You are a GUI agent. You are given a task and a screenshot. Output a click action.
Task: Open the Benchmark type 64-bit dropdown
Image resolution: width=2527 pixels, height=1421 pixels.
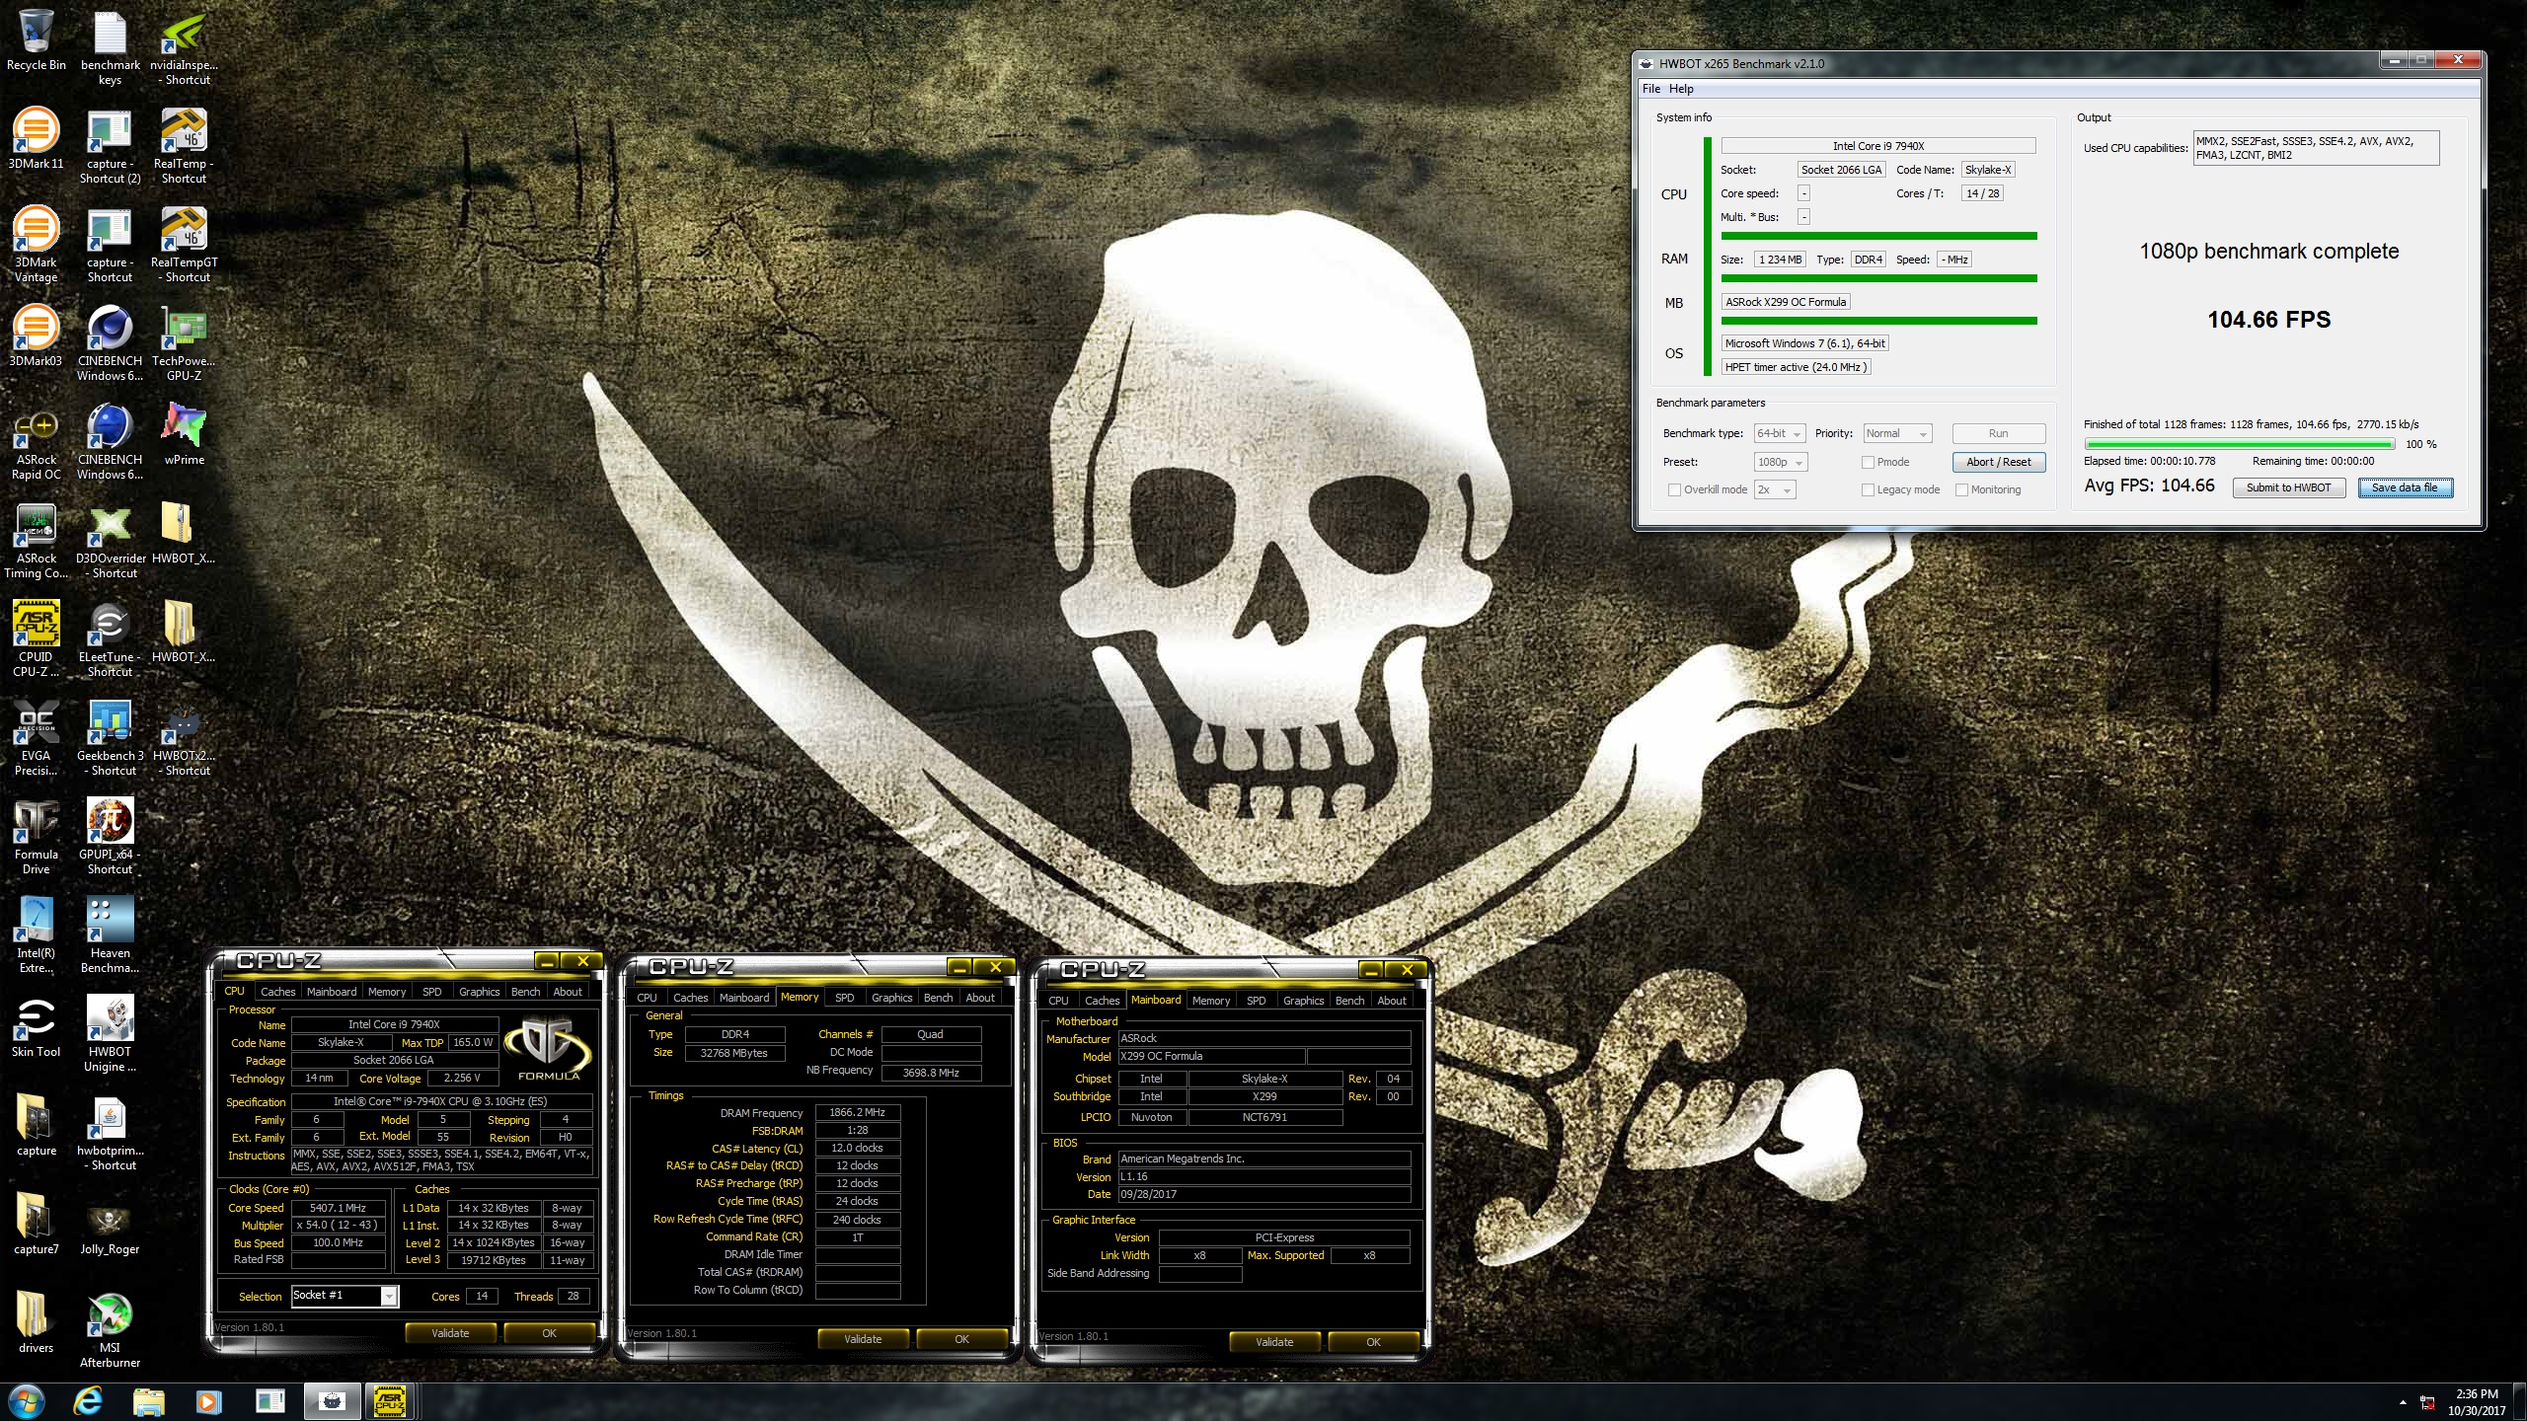coord(1779,433)
